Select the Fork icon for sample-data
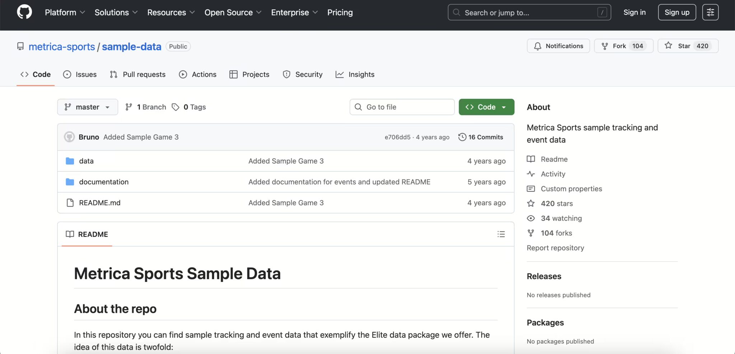 click(x=604, y=46)
